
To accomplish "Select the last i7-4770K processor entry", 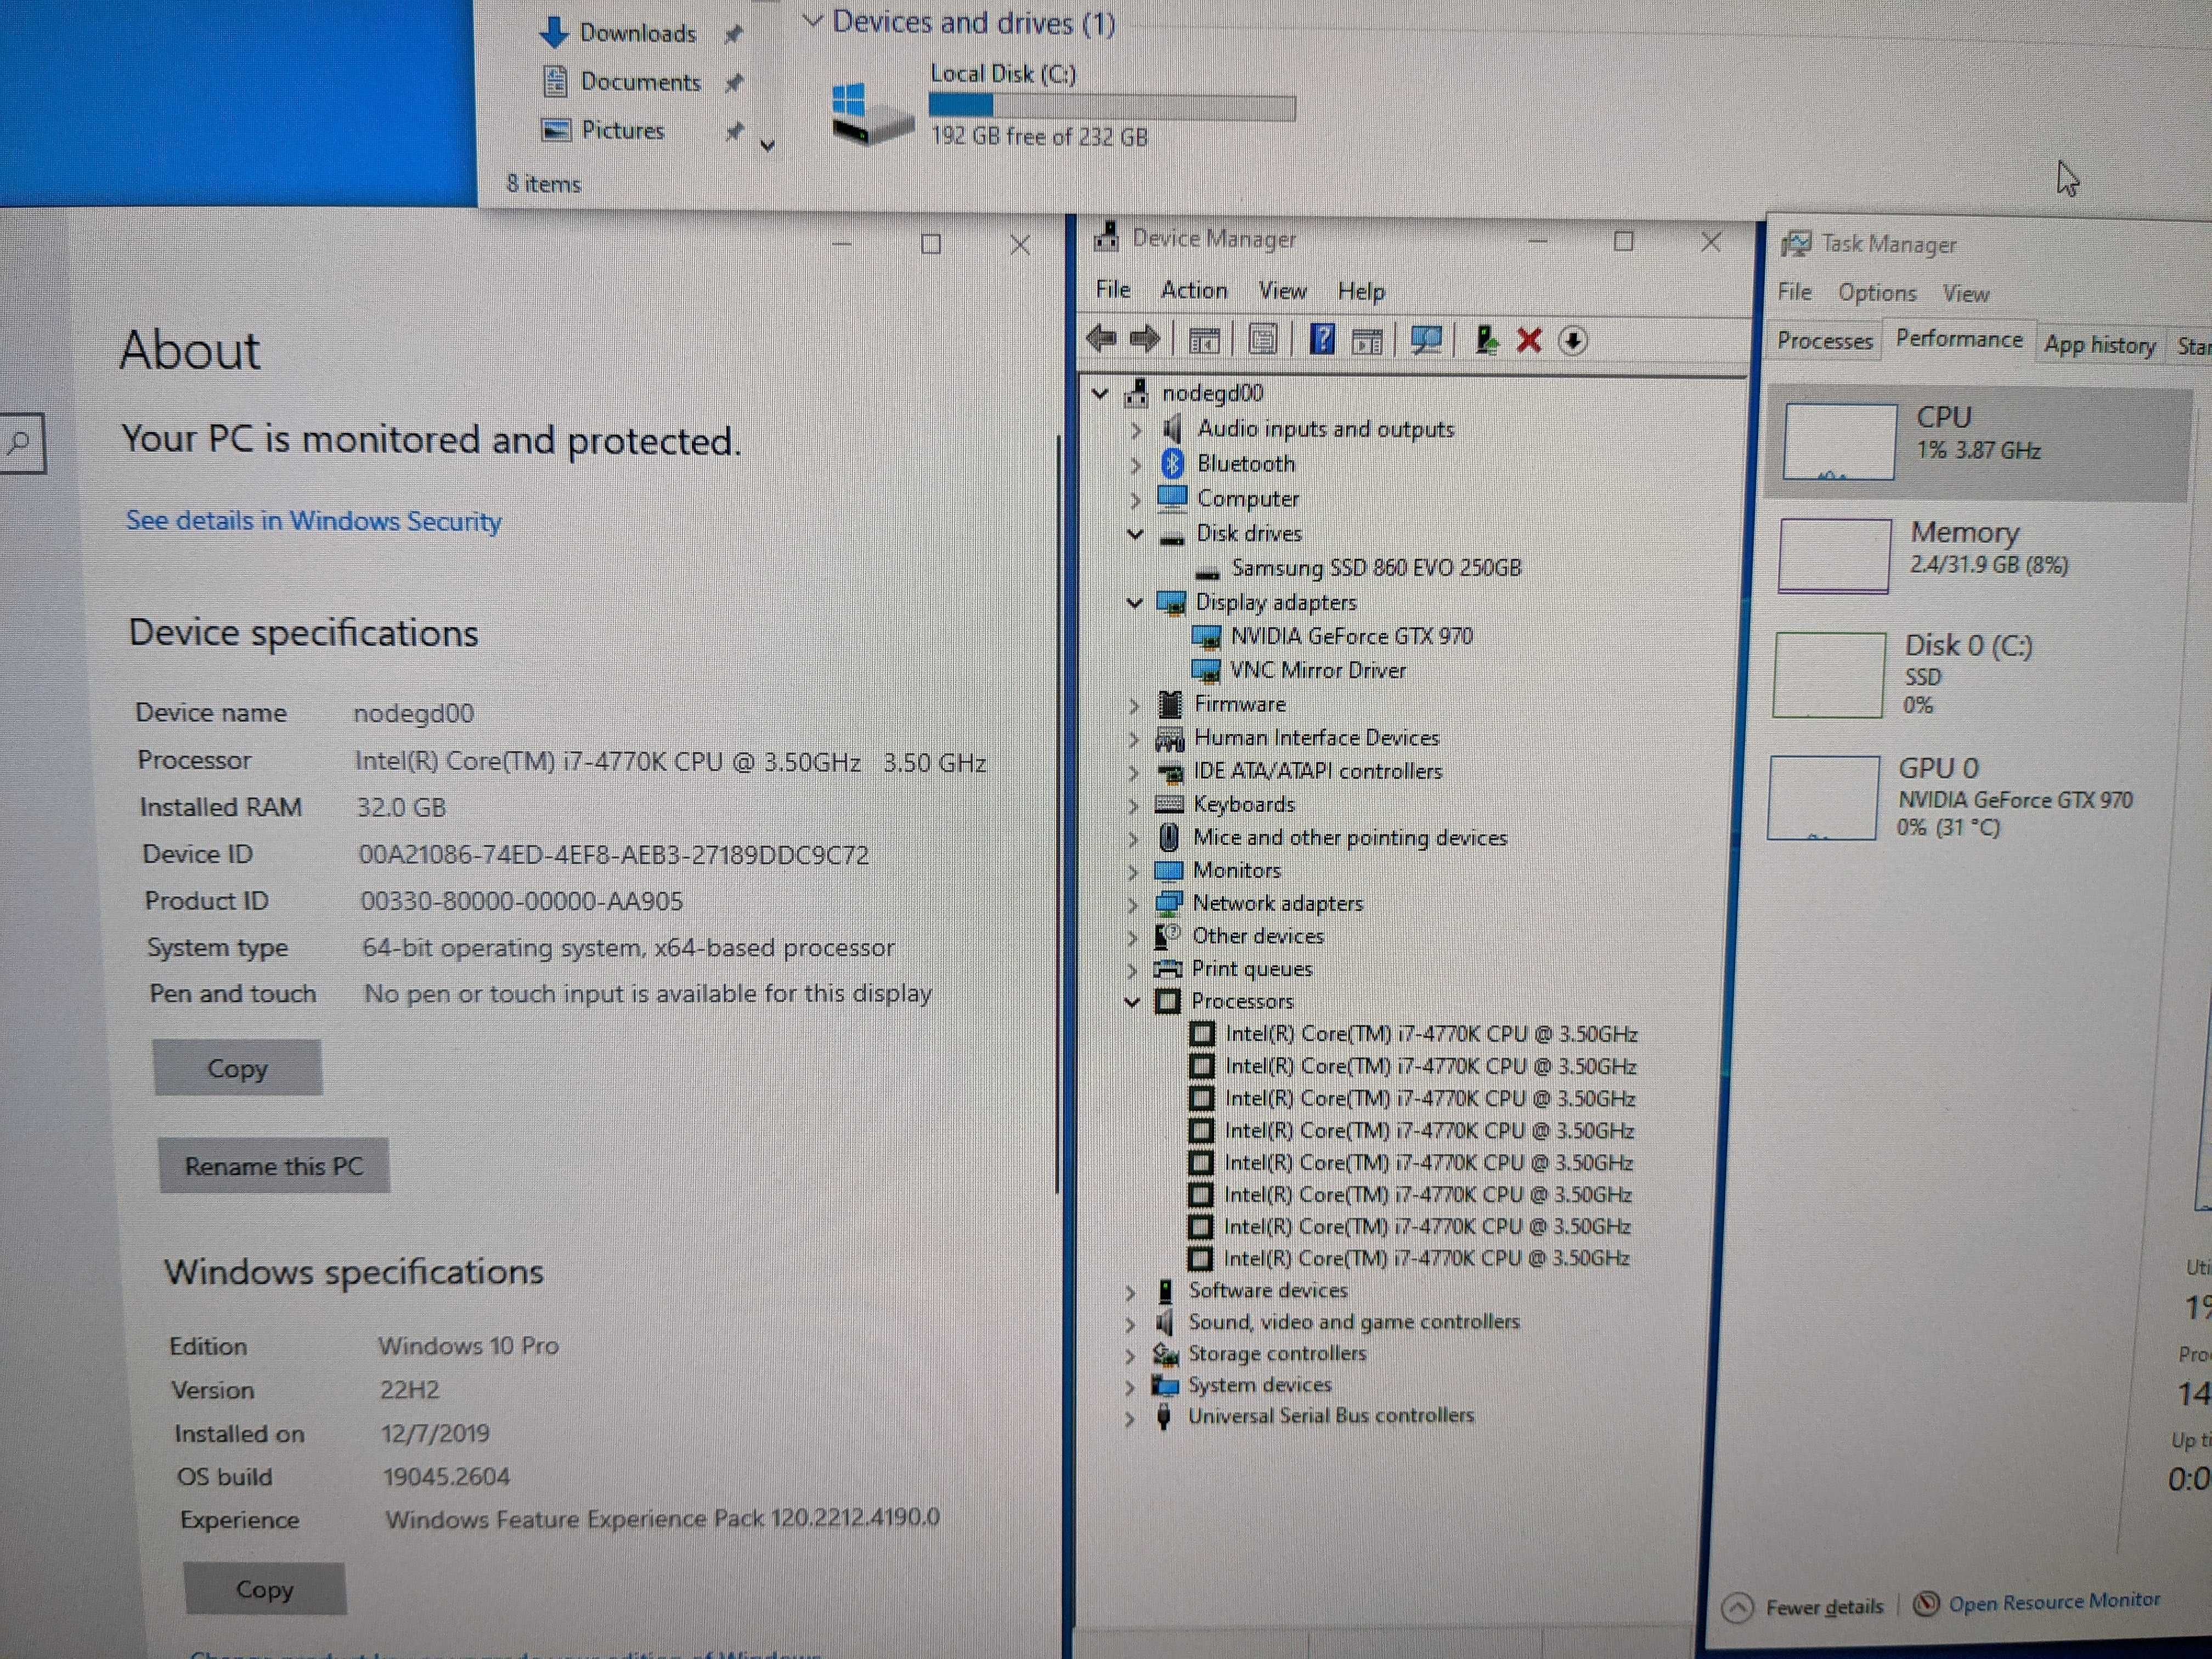I will click(1426, 1258).
